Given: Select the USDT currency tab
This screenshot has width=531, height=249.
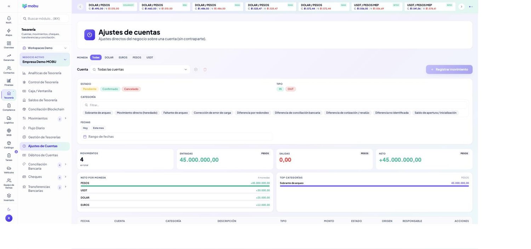Looking at the screenshot, I should 150,58.
